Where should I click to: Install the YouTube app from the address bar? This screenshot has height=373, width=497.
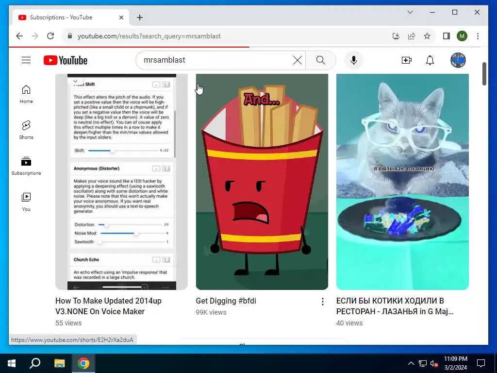pyautogui.click(x=396, y=36)
